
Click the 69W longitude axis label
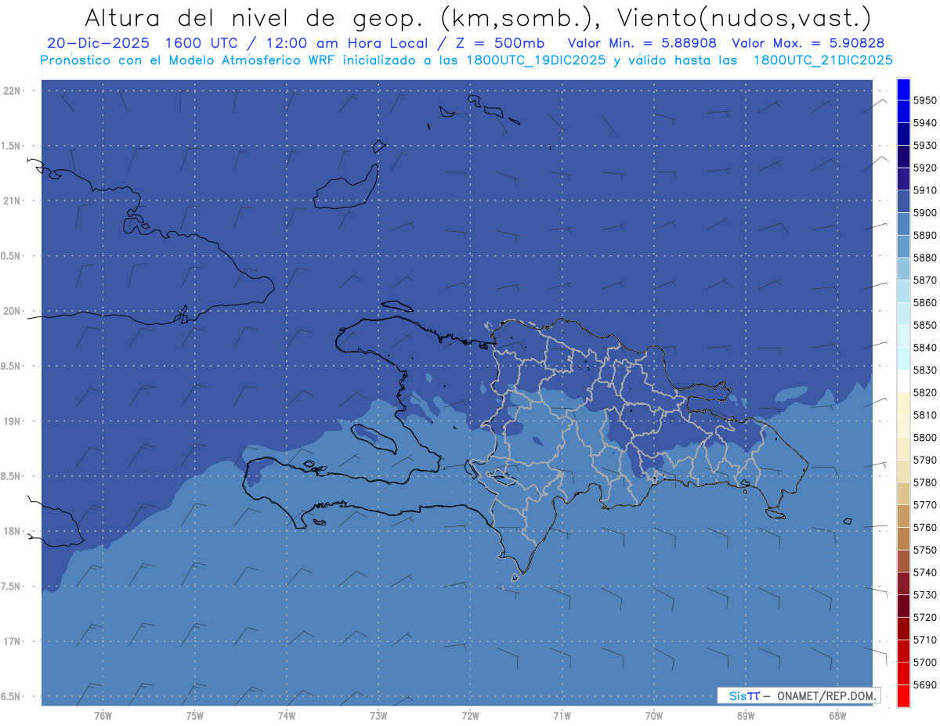tap(746, 716)
